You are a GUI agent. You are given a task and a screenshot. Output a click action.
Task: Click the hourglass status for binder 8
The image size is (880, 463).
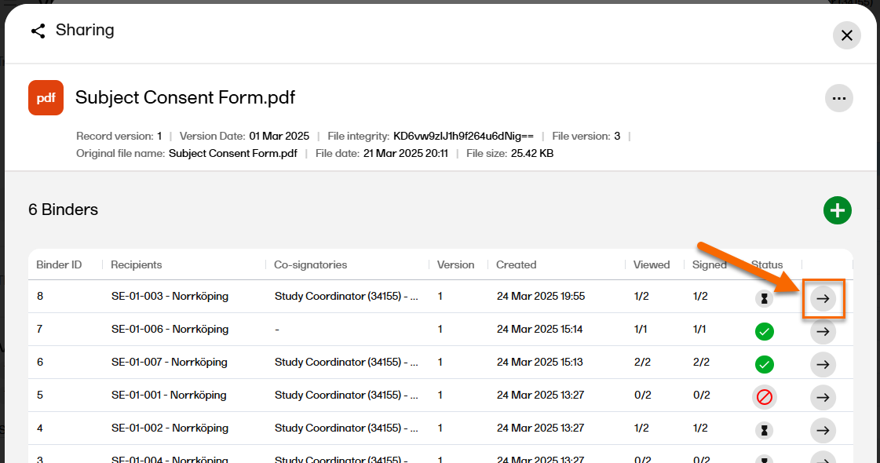[x=764, y=298]
